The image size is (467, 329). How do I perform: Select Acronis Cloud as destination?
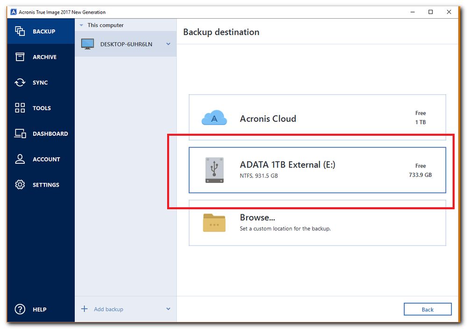click(317, 117)
